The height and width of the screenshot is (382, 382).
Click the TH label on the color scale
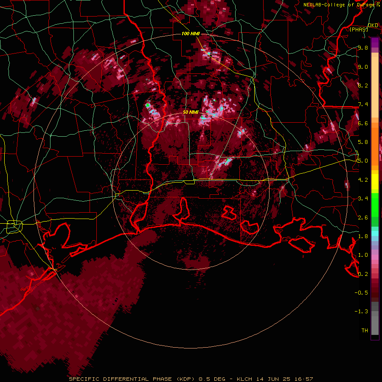[x=365, y=331]
